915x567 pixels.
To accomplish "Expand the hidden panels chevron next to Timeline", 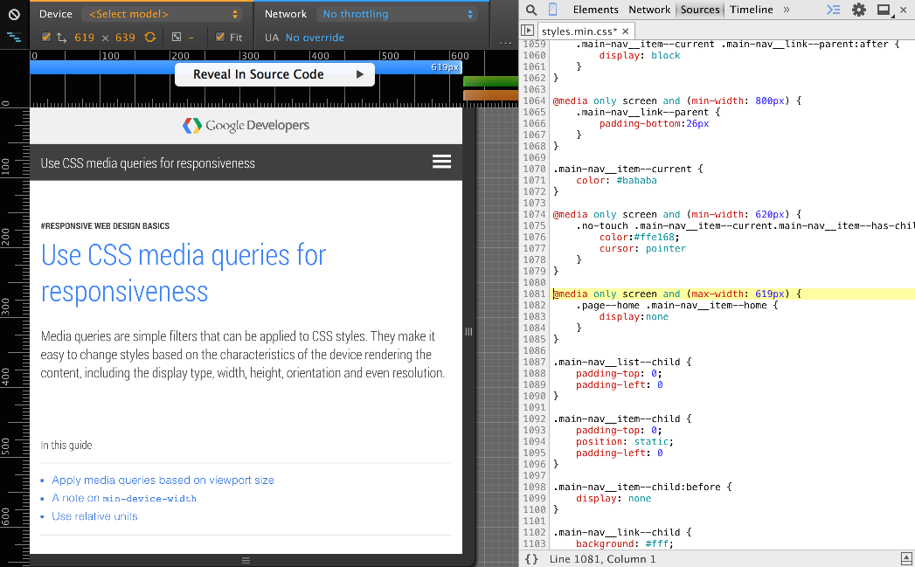I will click(x=786, y=10).
